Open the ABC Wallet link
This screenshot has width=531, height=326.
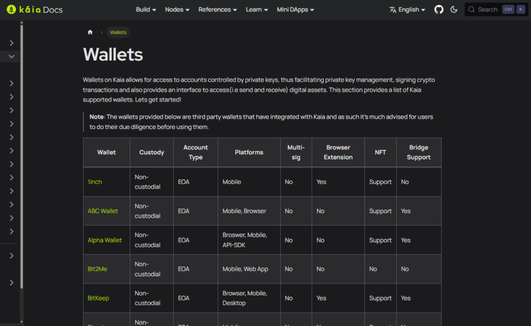[x=103, y=211]
